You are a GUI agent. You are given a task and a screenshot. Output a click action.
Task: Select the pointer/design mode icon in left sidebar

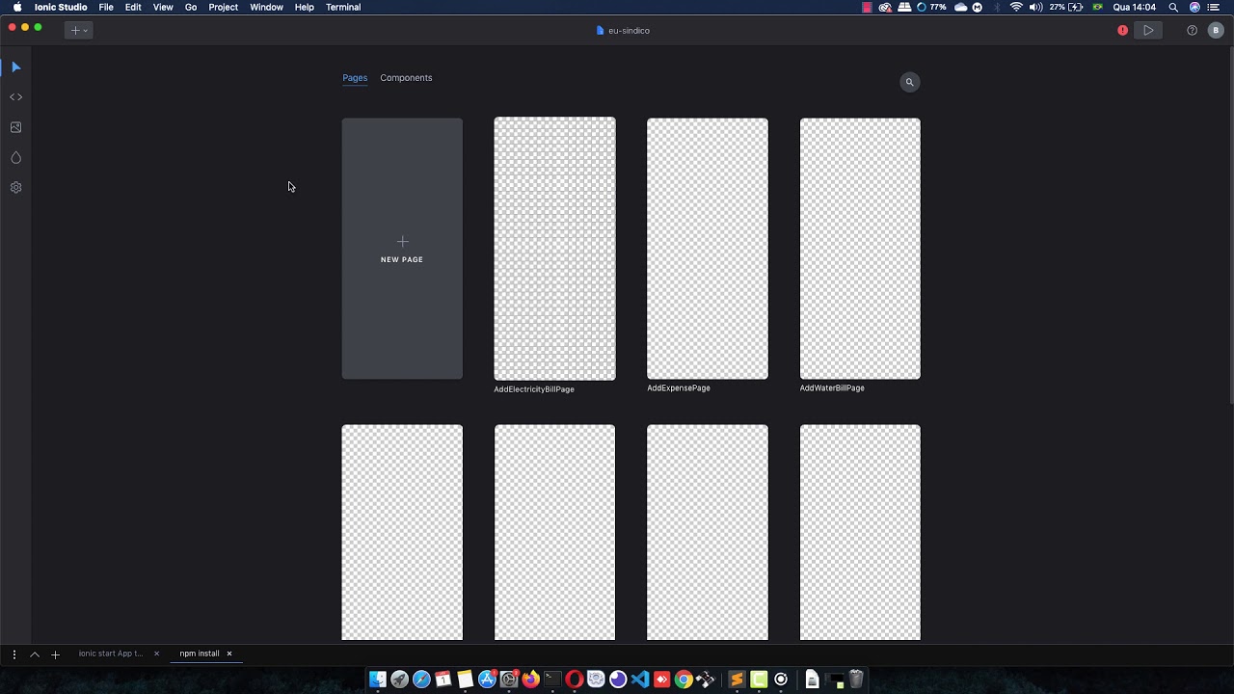tap(15, 67)
